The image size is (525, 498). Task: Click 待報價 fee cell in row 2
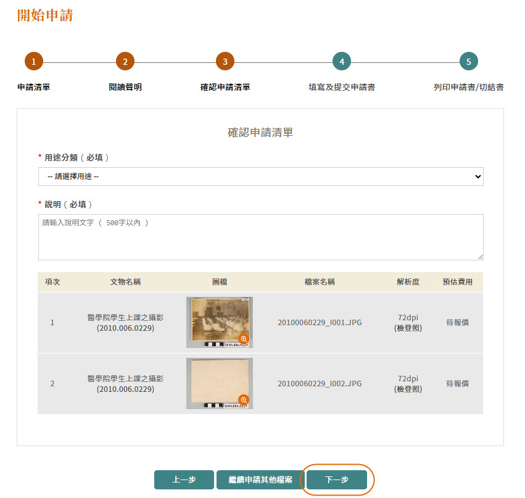coord(457,383)
